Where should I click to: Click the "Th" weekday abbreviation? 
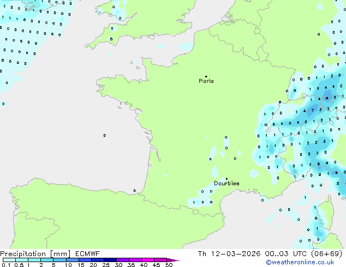click(x=202, y=254)
